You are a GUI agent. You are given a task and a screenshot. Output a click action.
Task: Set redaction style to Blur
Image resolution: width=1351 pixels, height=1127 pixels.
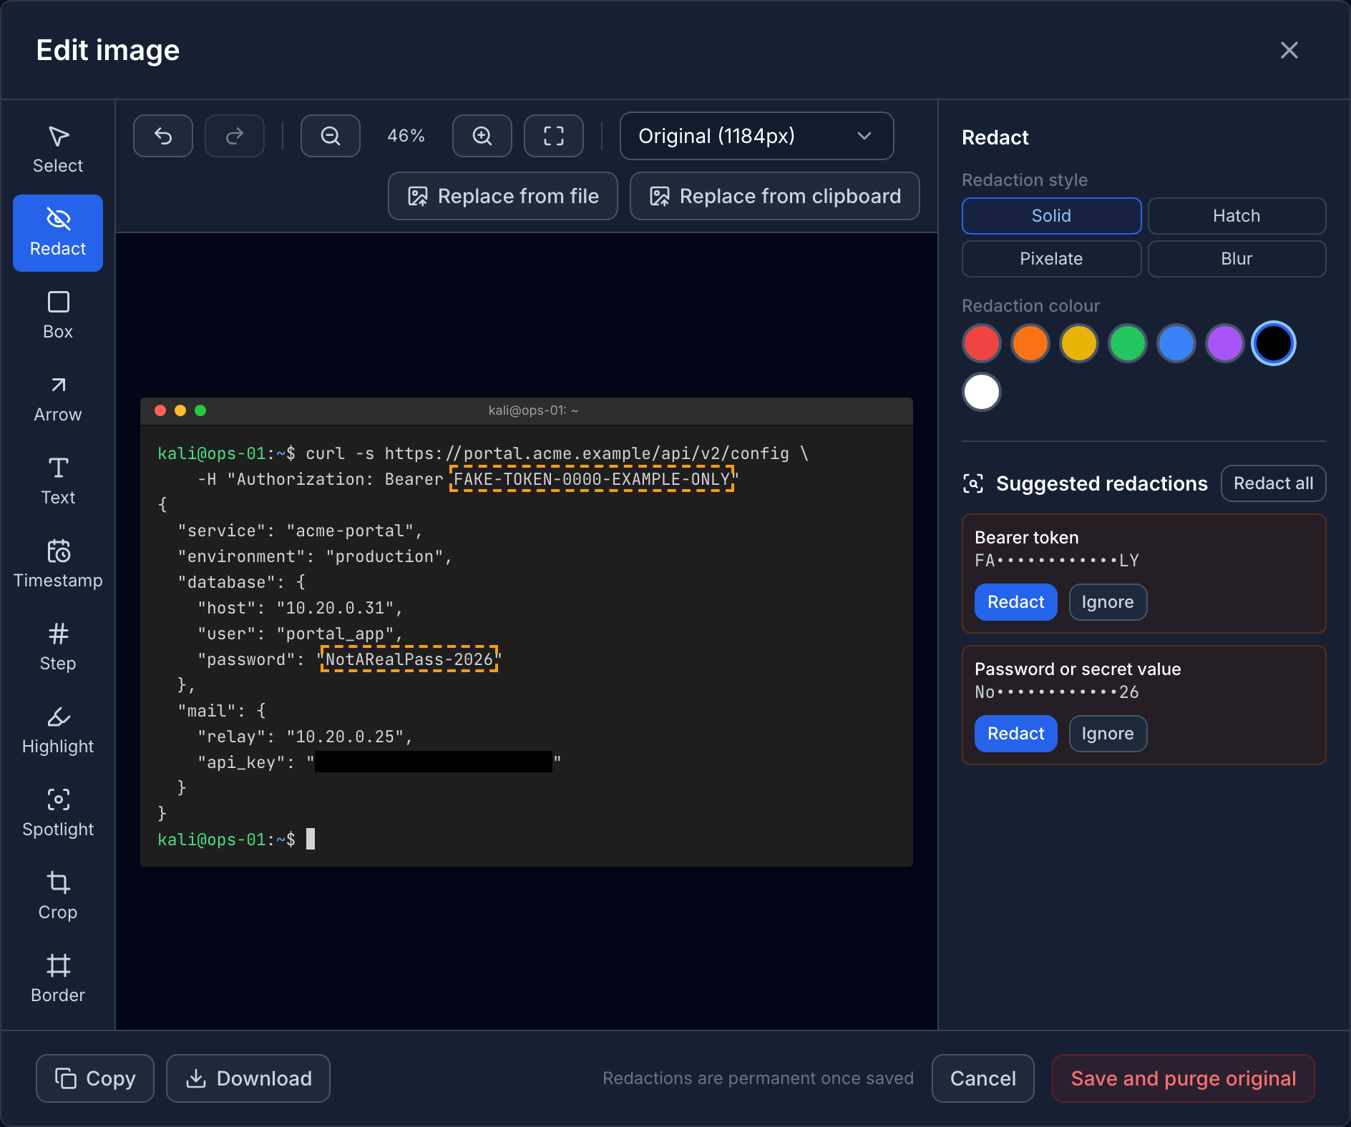click(1237, 259)
